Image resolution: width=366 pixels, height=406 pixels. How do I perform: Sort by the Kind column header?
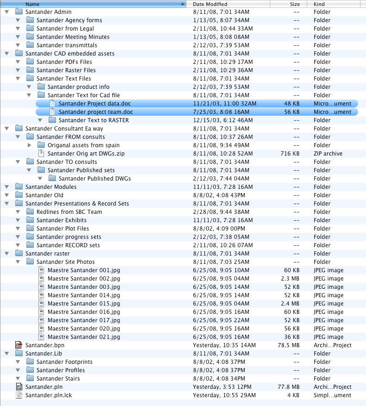click(x=334, y=4)
